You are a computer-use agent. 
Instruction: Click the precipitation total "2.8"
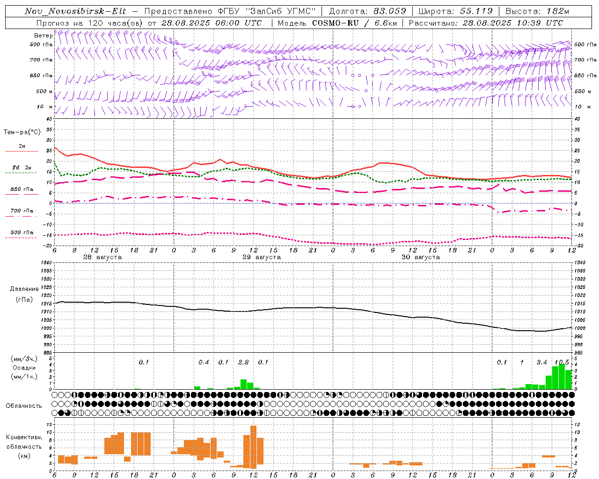[x=243, y=362]
